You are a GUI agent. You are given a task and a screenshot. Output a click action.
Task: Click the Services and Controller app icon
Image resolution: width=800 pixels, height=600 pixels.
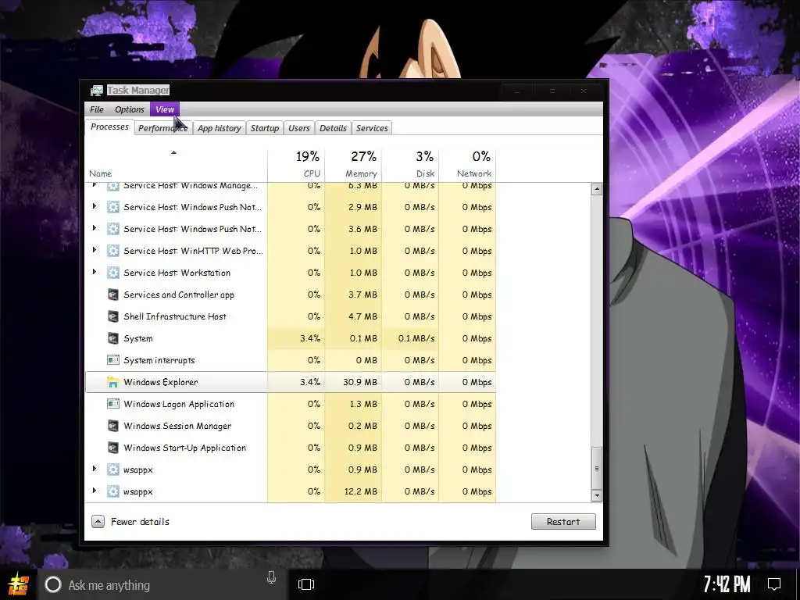point(112,295)
